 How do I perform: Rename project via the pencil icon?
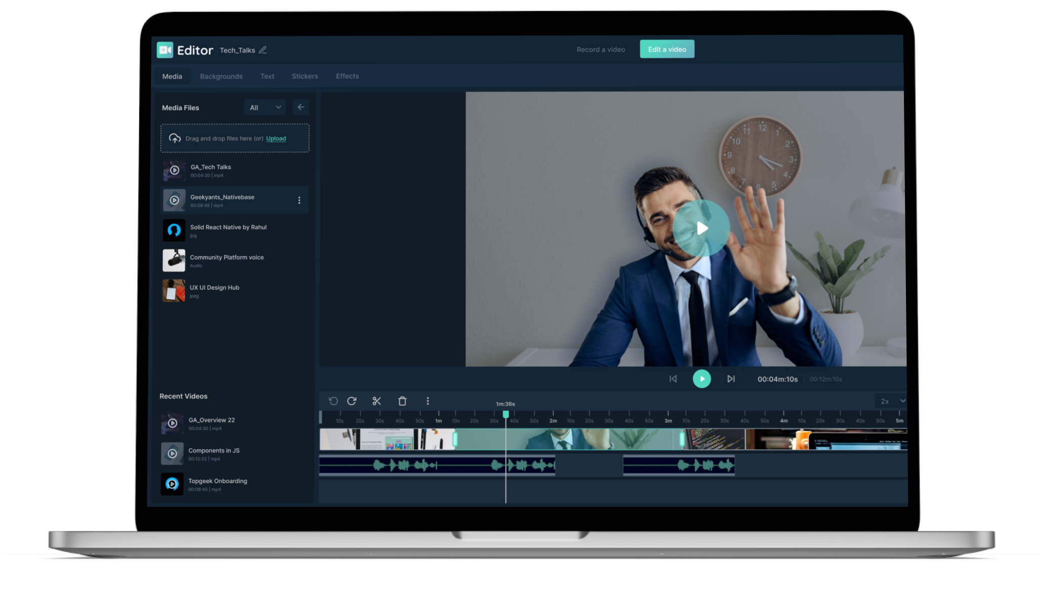(x=263, y=50)
